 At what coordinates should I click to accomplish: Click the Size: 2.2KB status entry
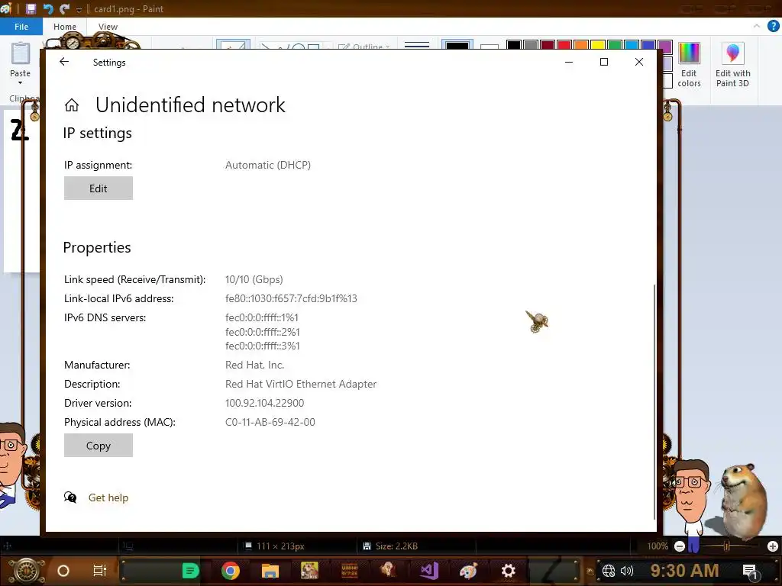pyautogui.click(x=391, y=546)
